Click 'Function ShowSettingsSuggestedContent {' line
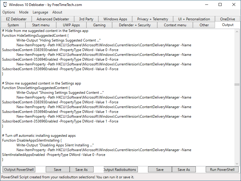 (x=36, y=88)
